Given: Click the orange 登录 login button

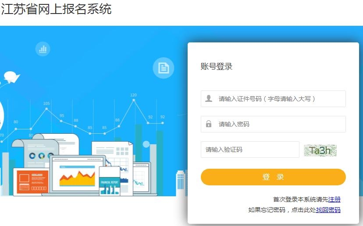Looking at the screenshot, I should click(273, 177).
